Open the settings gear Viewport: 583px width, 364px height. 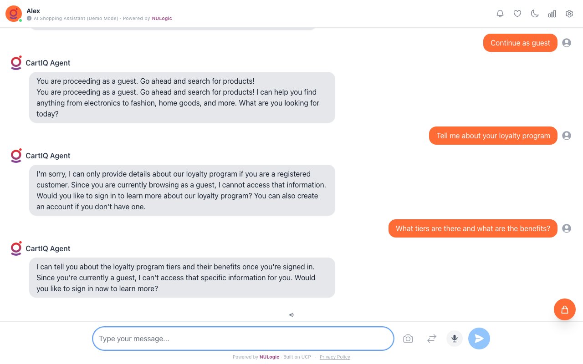[x=569, y=14]
